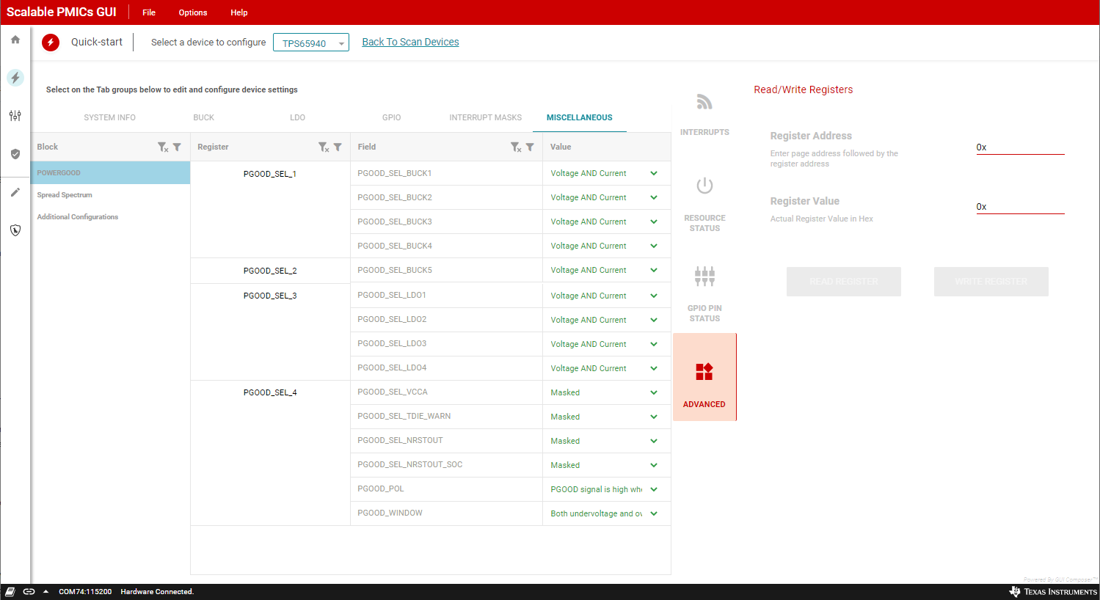Clear the Field column filter
1100x600 pixels.
[x=516, y=147]
